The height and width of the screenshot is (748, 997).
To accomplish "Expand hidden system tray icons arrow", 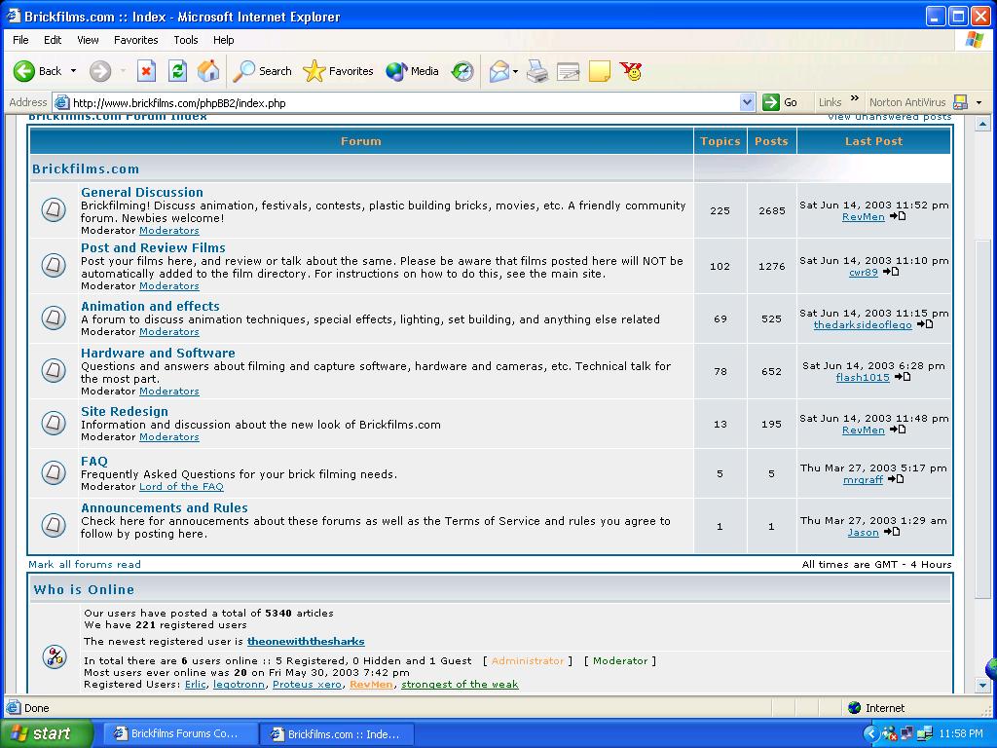I will tap(871, 734).
